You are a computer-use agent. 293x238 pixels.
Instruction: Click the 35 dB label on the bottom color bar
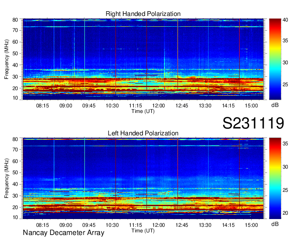(285, 144)
